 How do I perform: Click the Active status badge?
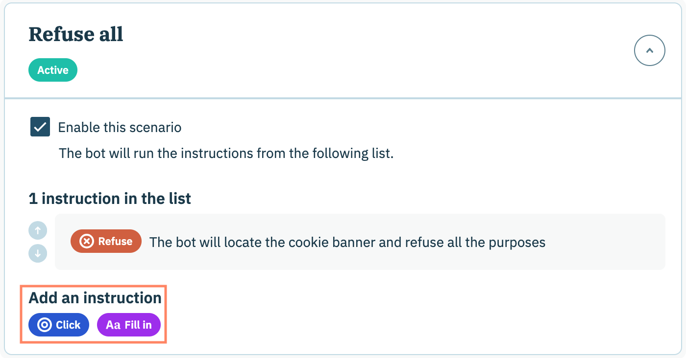tap(53, 70)
